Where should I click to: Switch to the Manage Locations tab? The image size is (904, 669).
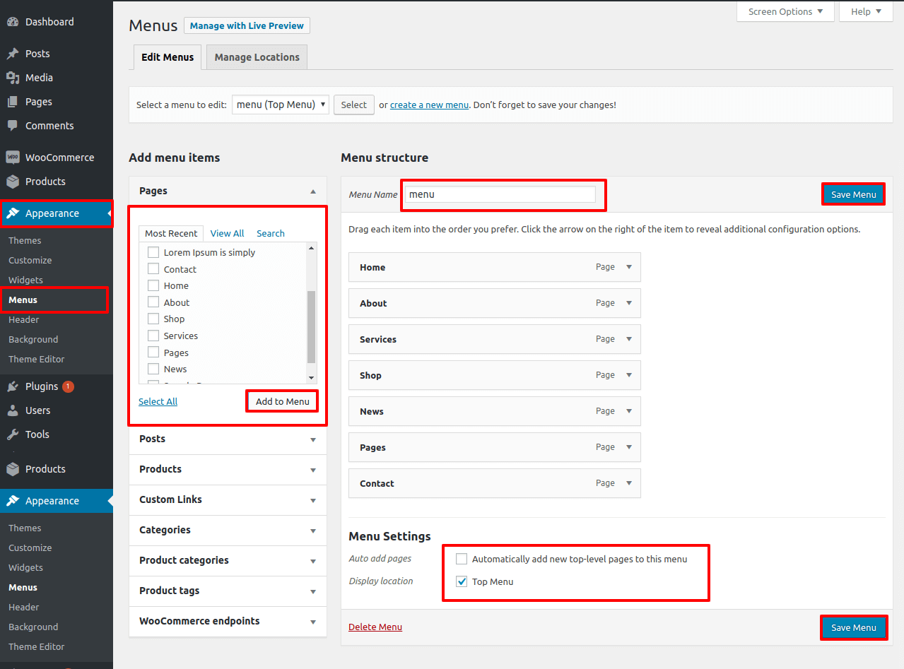(256, 57)
